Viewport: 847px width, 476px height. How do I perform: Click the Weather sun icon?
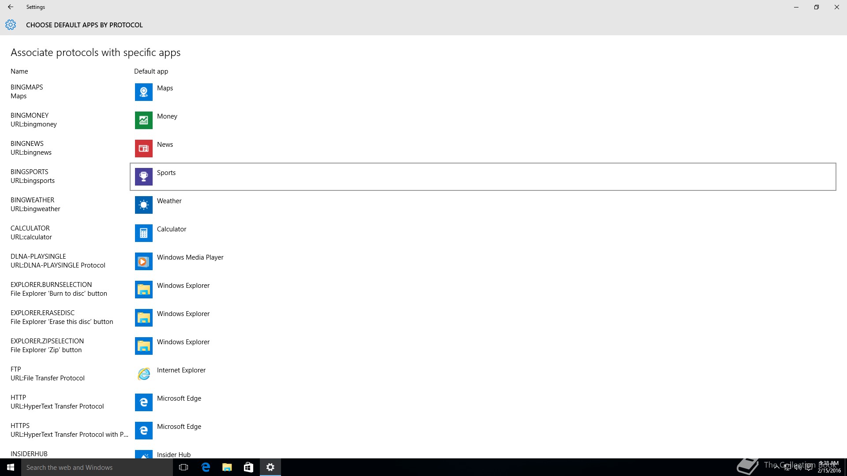(x=143, y=205)
